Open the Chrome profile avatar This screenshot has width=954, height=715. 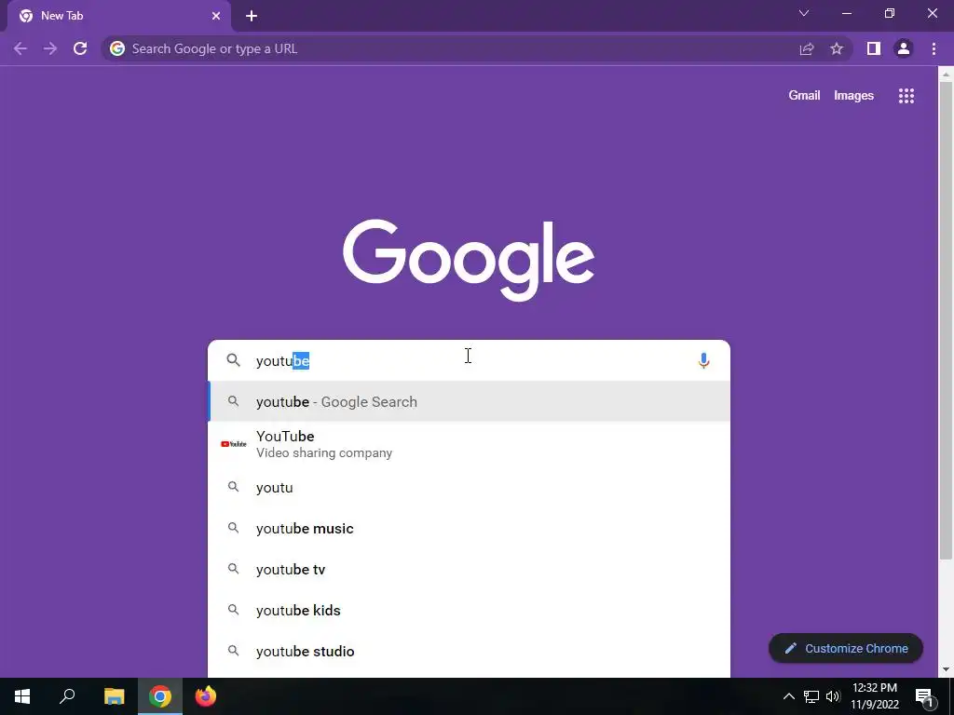click(x=904, y=48)
